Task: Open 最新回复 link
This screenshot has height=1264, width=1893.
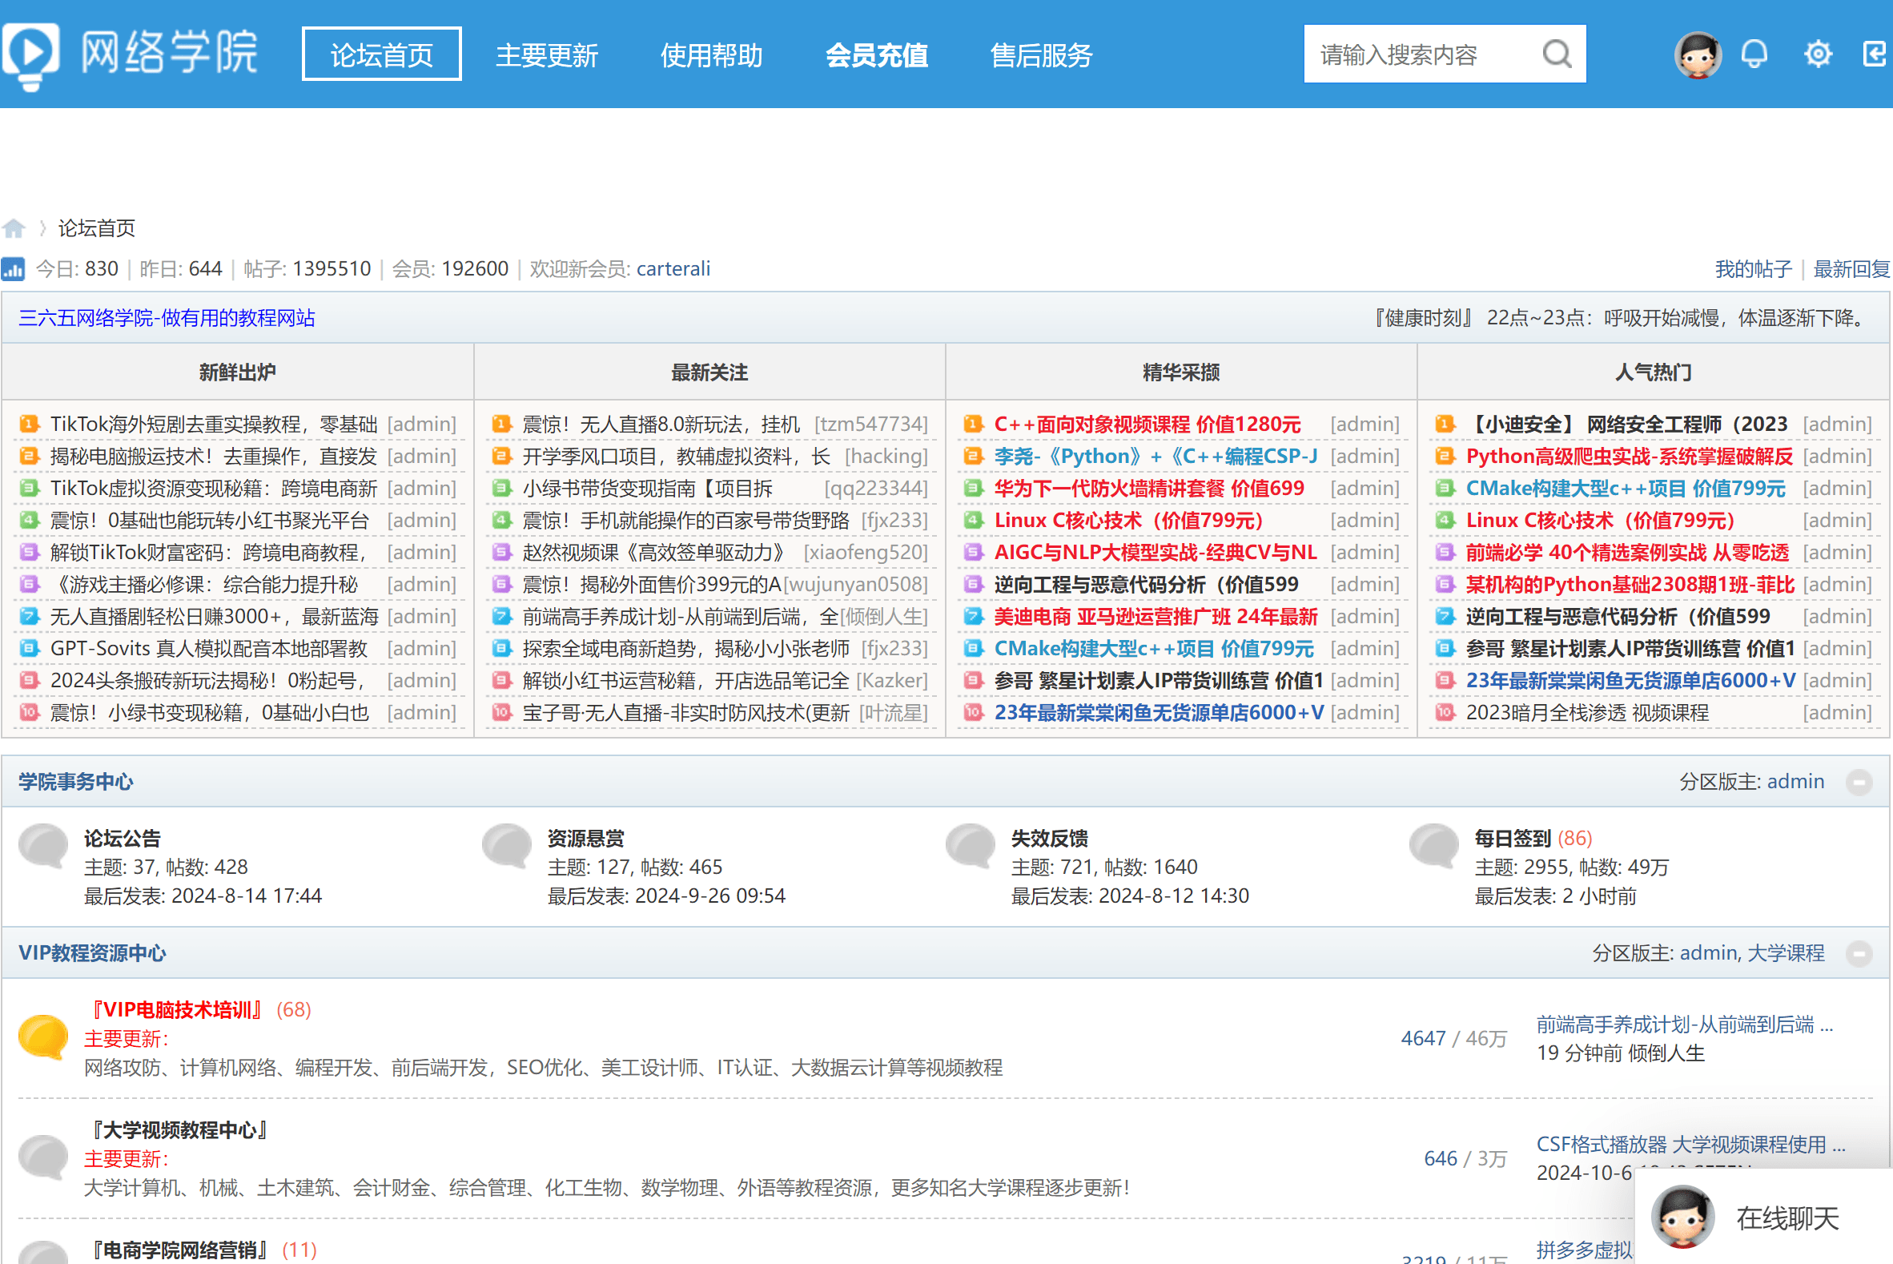Action: click(x=1851, y=268)
